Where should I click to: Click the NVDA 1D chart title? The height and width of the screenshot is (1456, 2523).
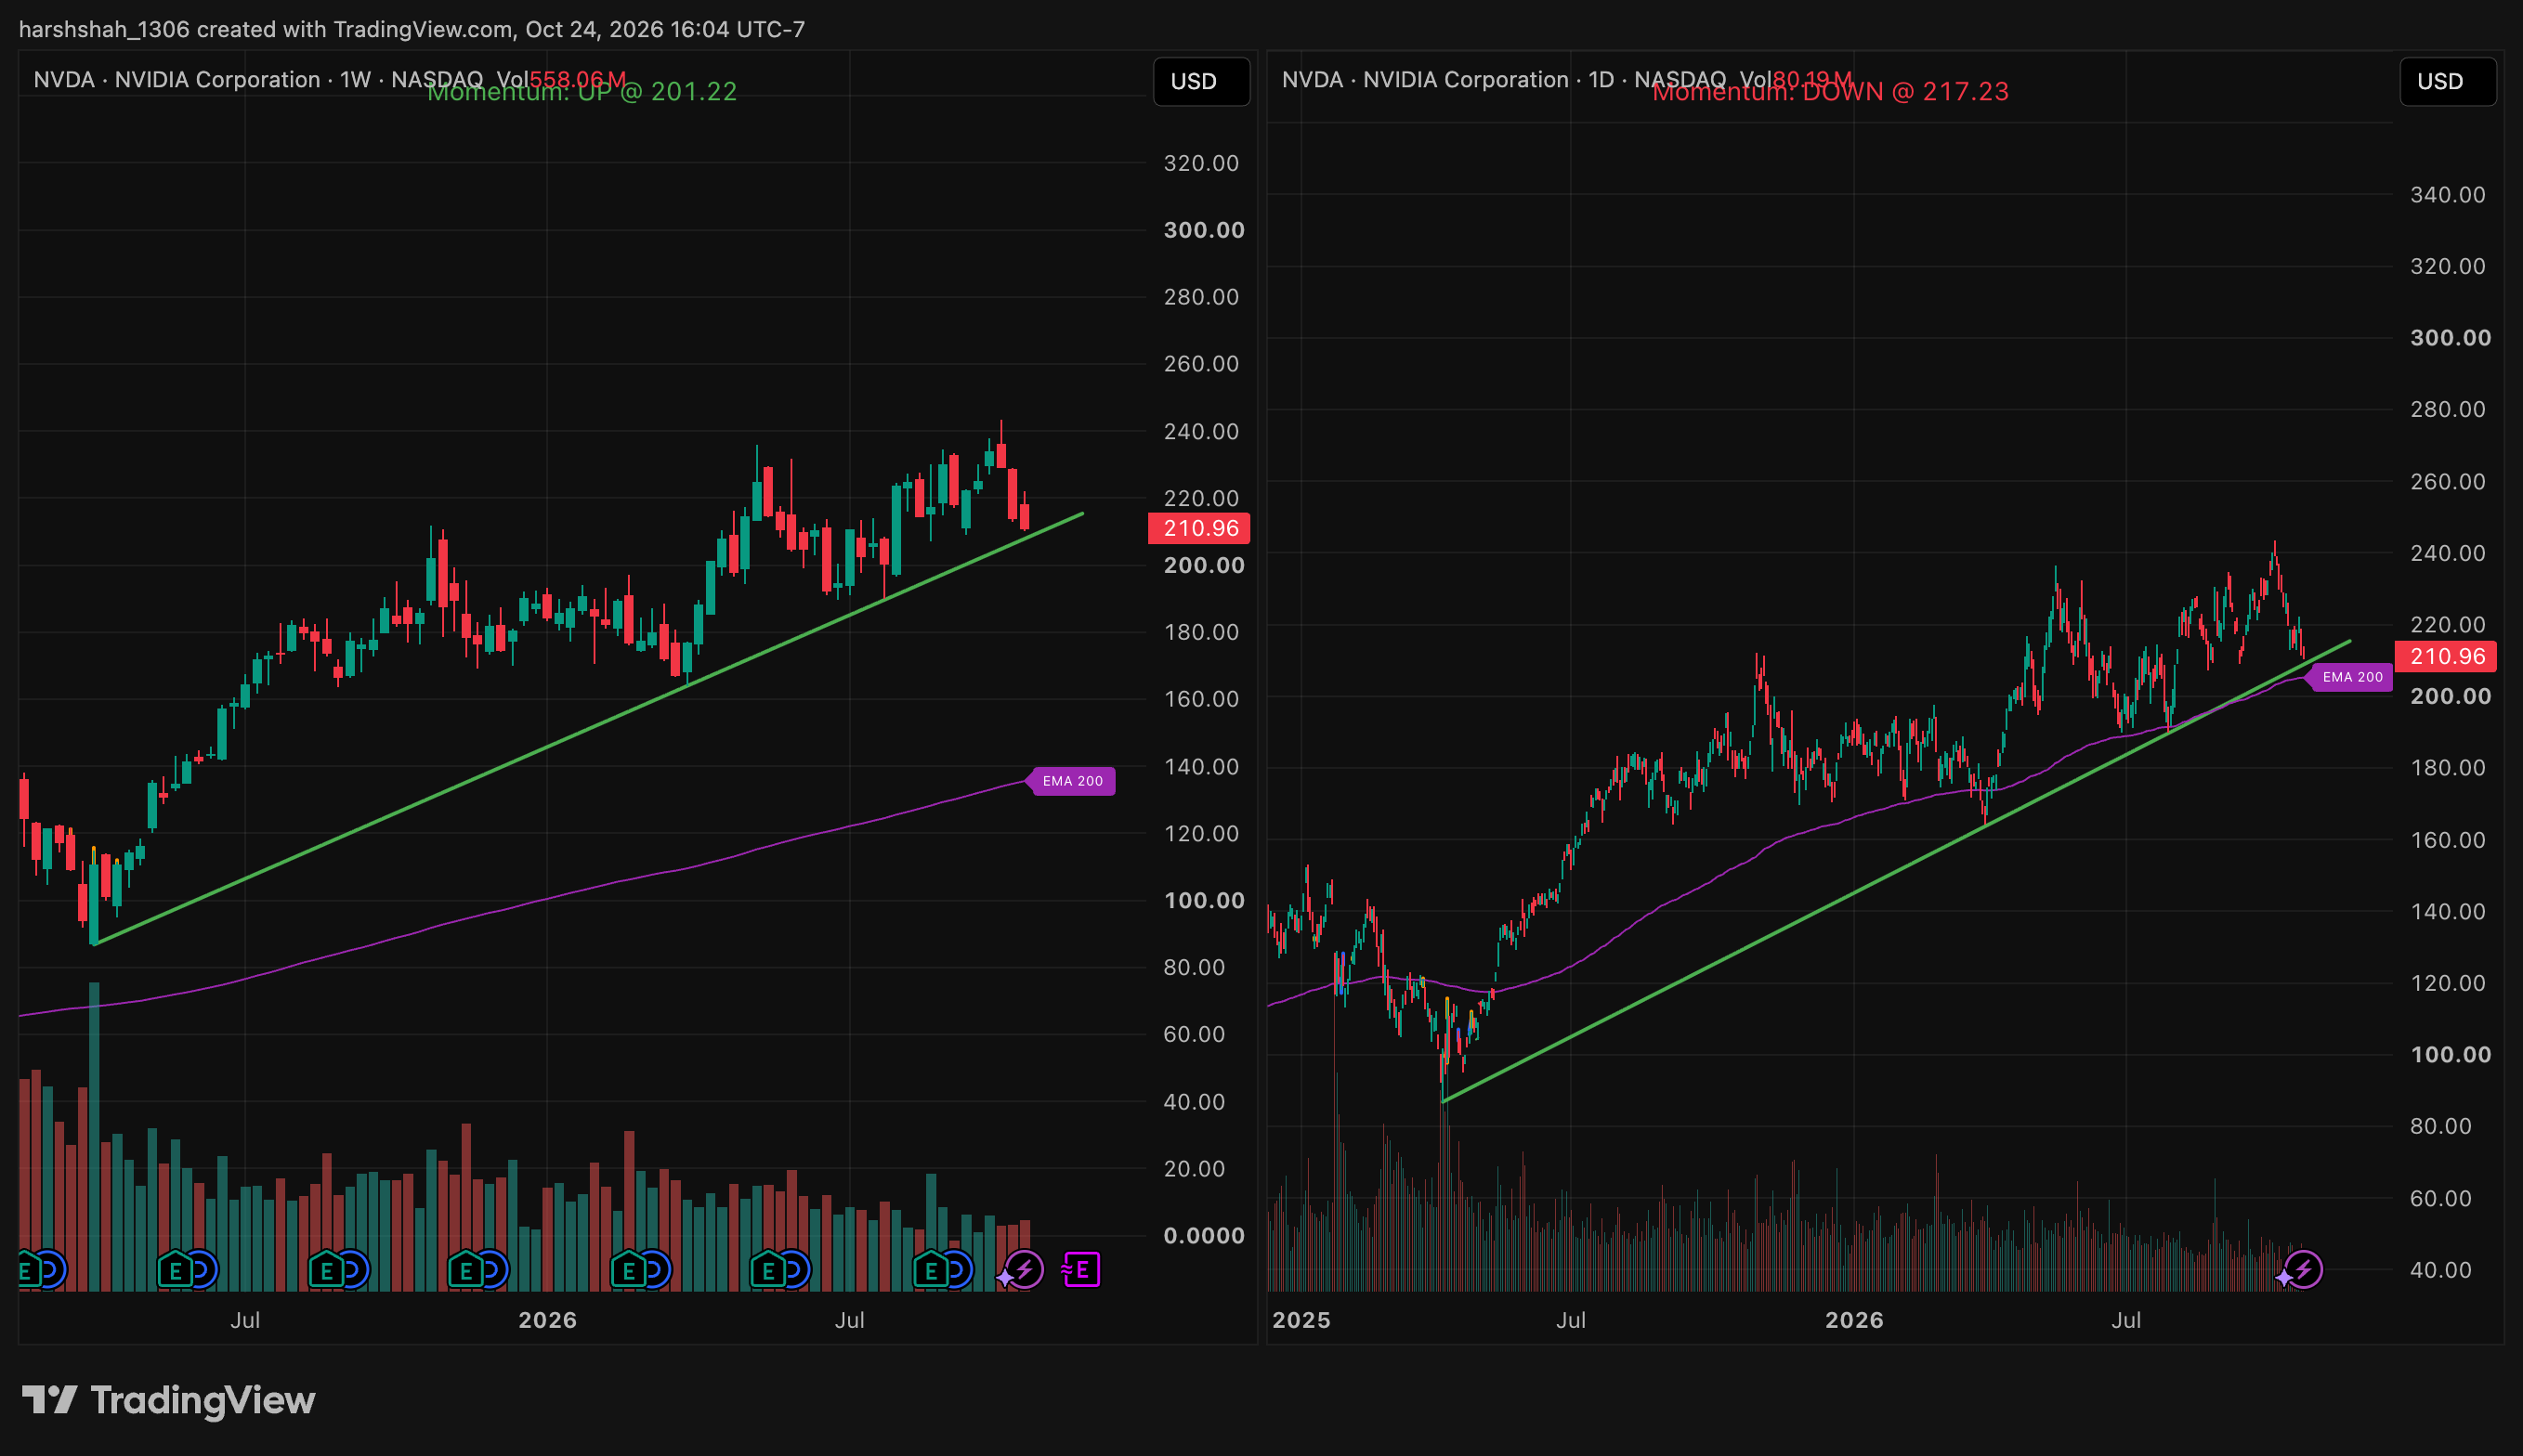pyautogui.click(x=1504, y=79)
